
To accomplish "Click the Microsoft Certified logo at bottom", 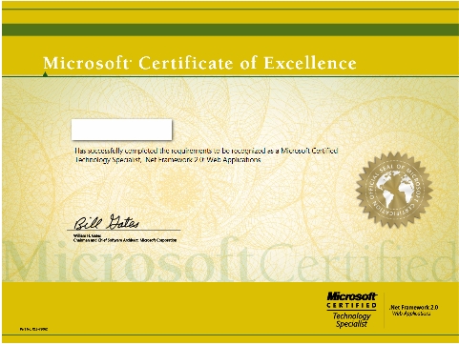I will tap(351, 300).
